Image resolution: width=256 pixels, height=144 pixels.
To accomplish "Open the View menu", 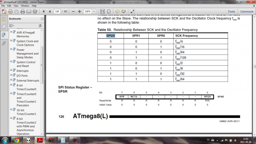I will coord(16,6).
